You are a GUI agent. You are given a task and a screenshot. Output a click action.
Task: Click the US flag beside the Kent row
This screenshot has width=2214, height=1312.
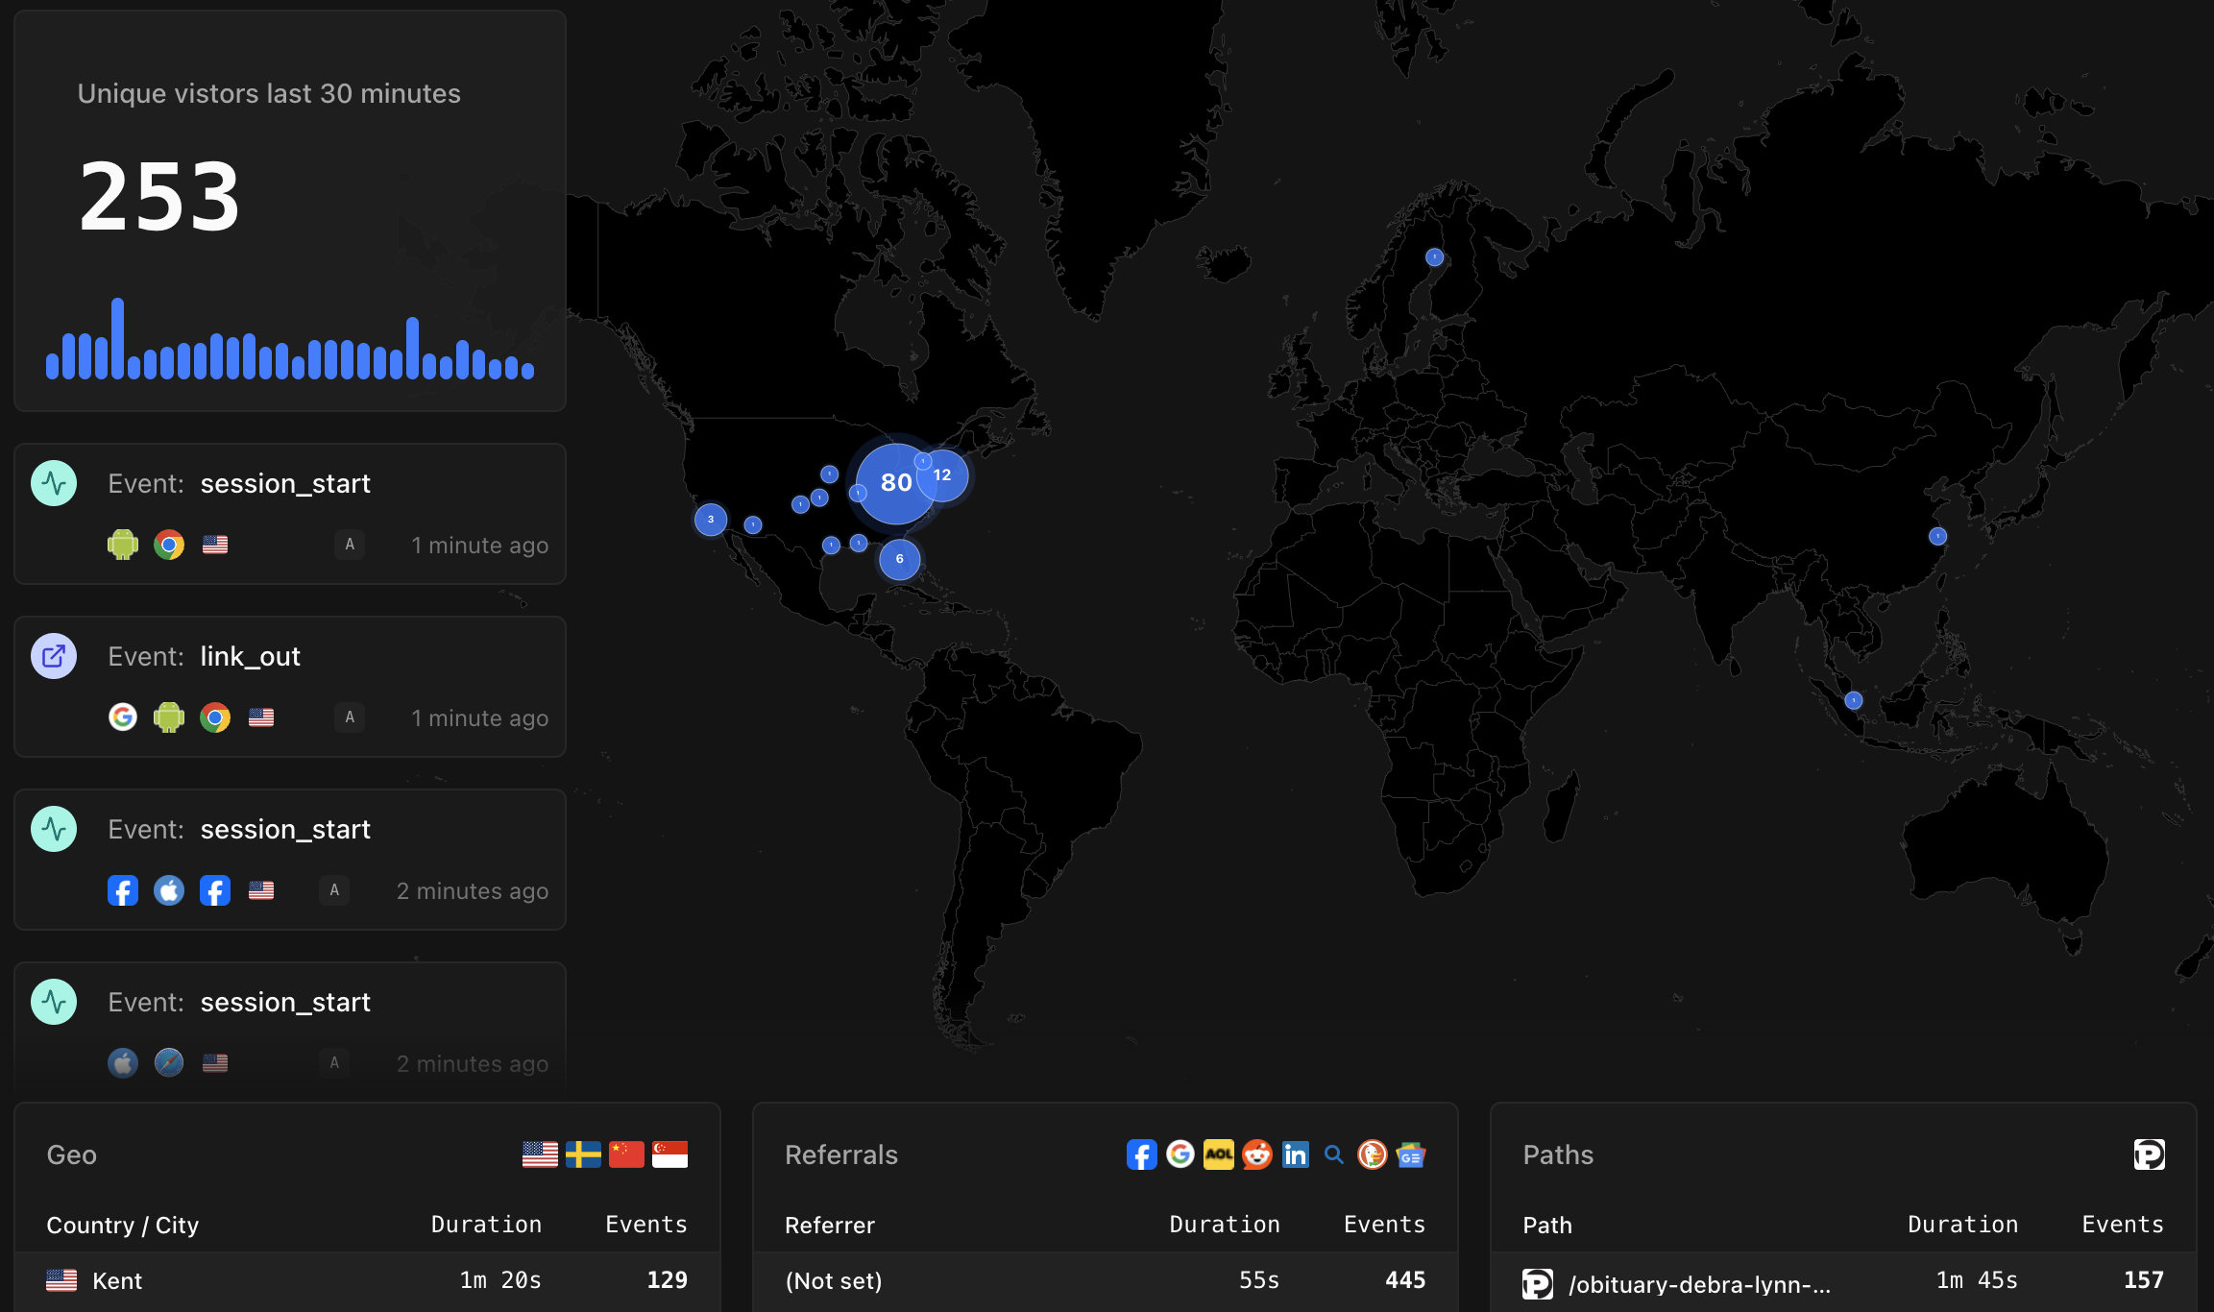click(x=61, y=1279)
